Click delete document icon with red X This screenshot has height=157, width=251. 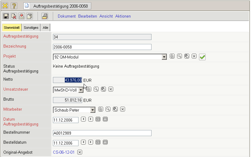point(14,16)
